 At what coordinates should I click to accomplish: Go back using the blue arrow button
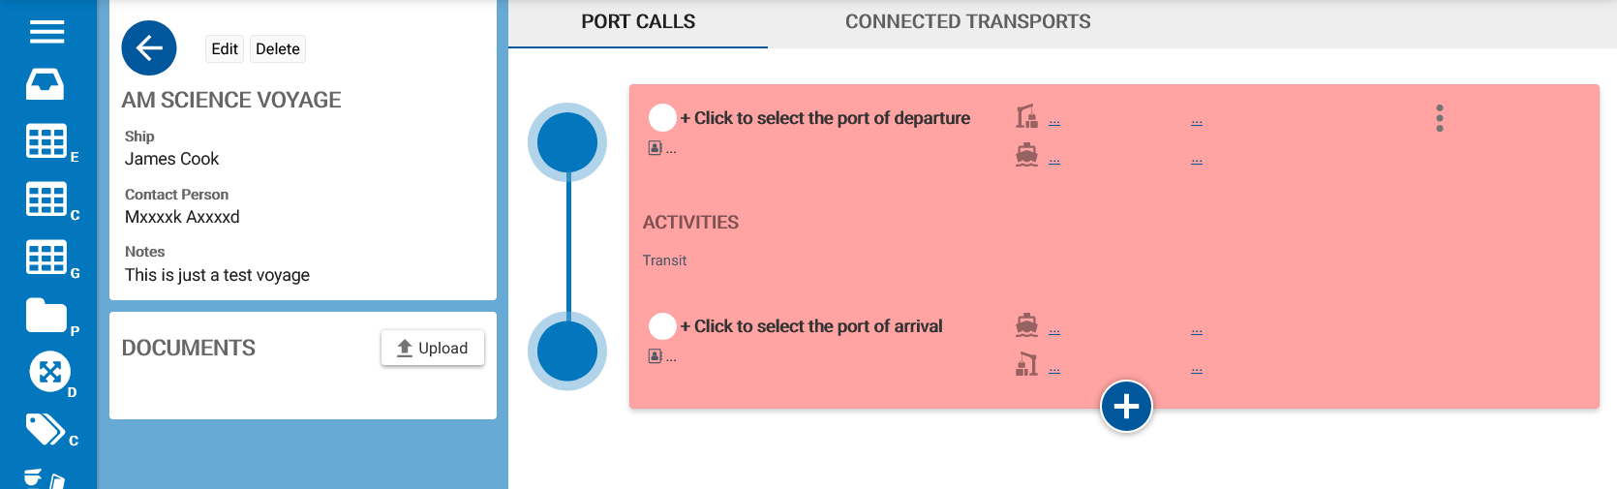point(149,47)
